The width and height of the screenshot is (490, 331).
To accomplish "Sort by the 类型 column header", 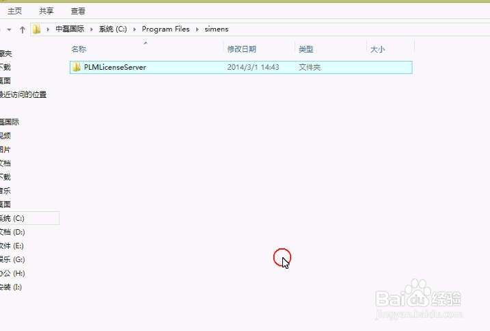I will click(305, 49).
